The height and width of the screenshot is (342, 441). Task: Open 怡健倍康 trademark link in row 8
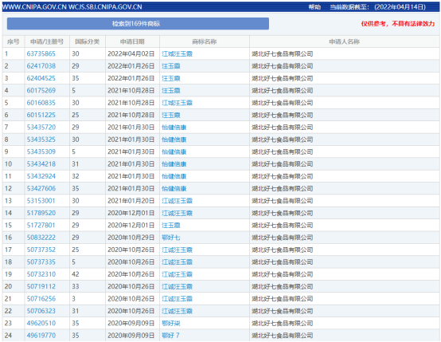[174, 140]
